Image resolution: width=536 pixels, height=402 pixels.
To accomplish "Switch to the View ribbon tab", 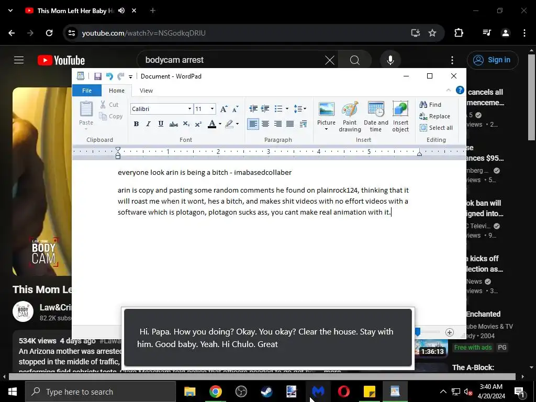I will click(146, 91).
